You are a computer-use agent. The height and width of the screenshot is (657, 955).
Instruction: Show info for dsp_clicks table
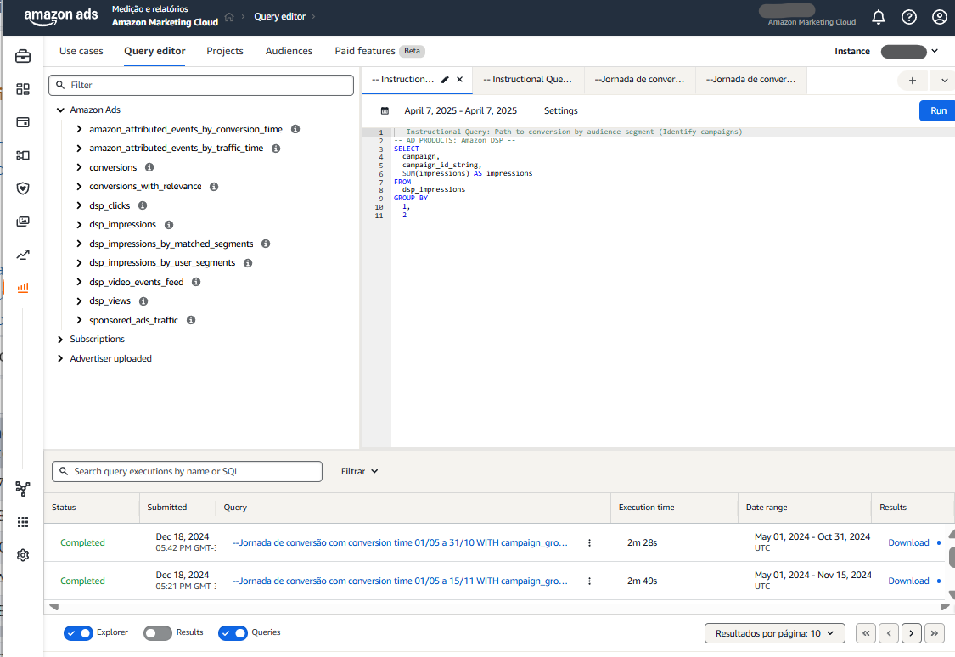coord(143,205)
